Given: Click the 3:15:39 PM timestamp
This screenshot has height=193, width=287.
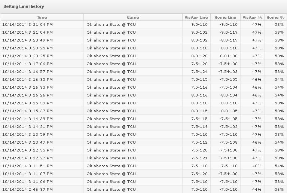Looking at the screenshot, I should (x=27, y=103).
